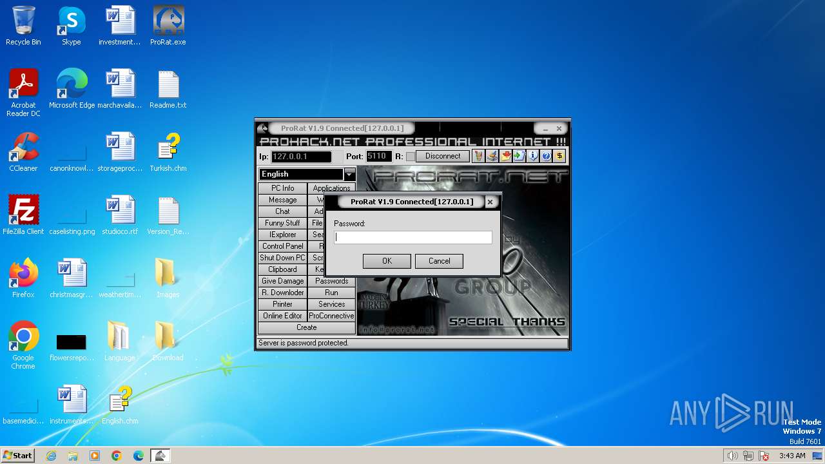Select the studioco.rtf document icon
This screenshot has height=464, width=825.
pyautogui.click(x=120, y=215)
